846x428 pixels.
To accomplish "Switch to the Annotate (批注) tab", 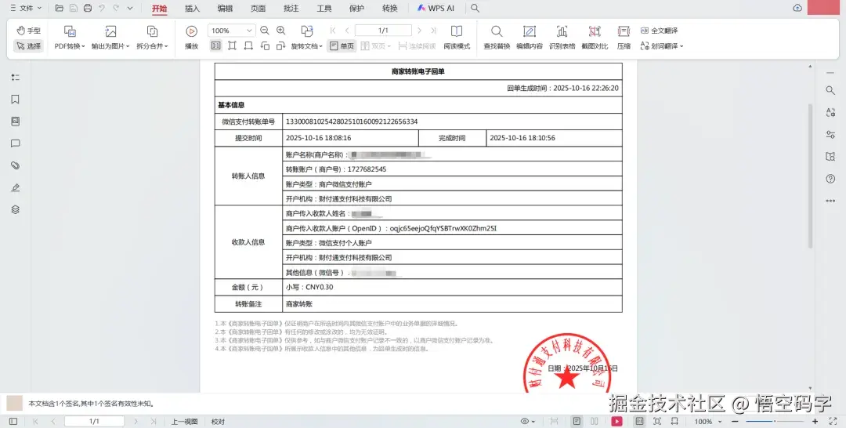I will (x=291, y=8).
